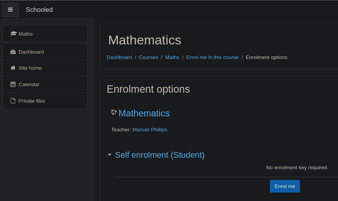Click the Enrol me button
Screen dimensions: 338x201
pos(285,186)
